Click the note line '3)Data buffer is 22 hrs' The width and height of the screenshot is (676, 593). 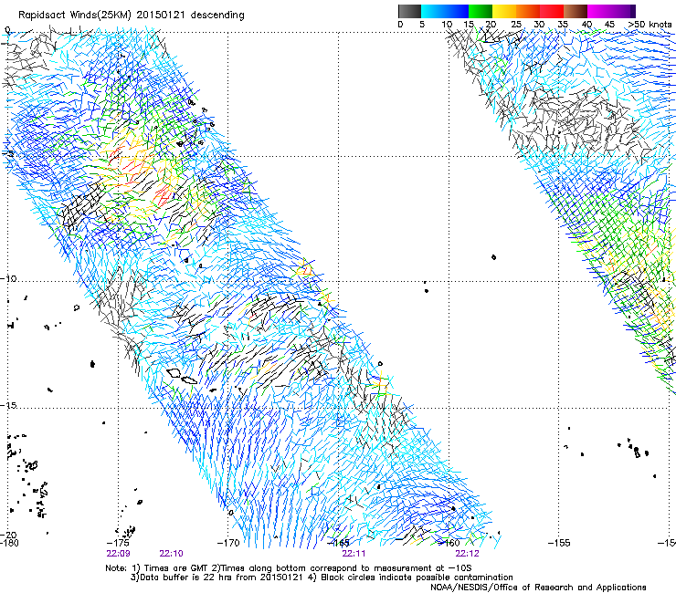[322, 577]
